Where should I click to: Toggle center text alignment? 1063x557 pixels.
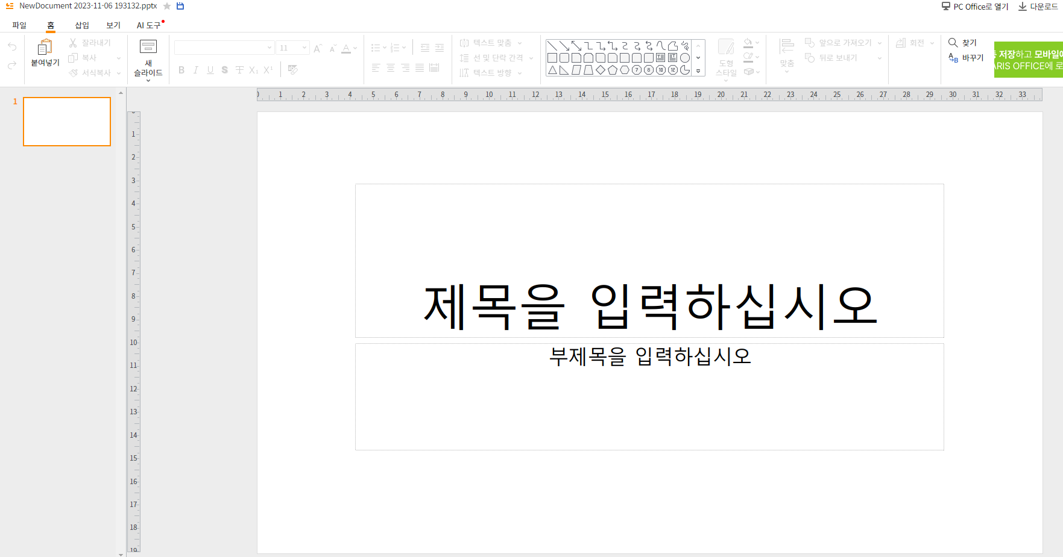(390, 67)
